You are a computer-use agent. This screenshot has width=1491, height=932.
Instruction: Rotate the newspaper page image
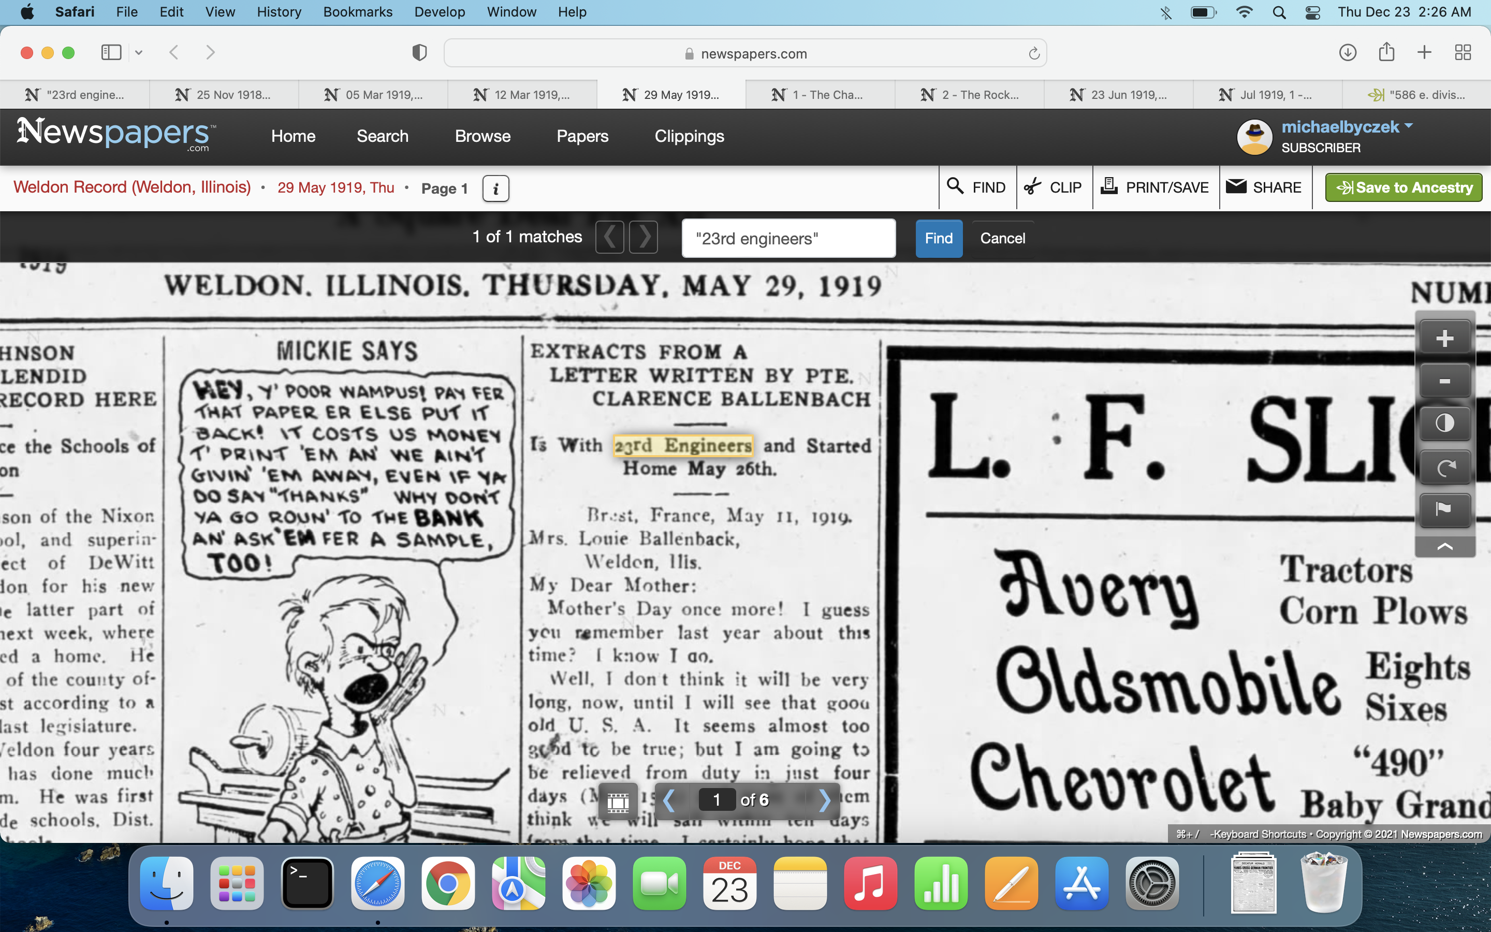1444,467
